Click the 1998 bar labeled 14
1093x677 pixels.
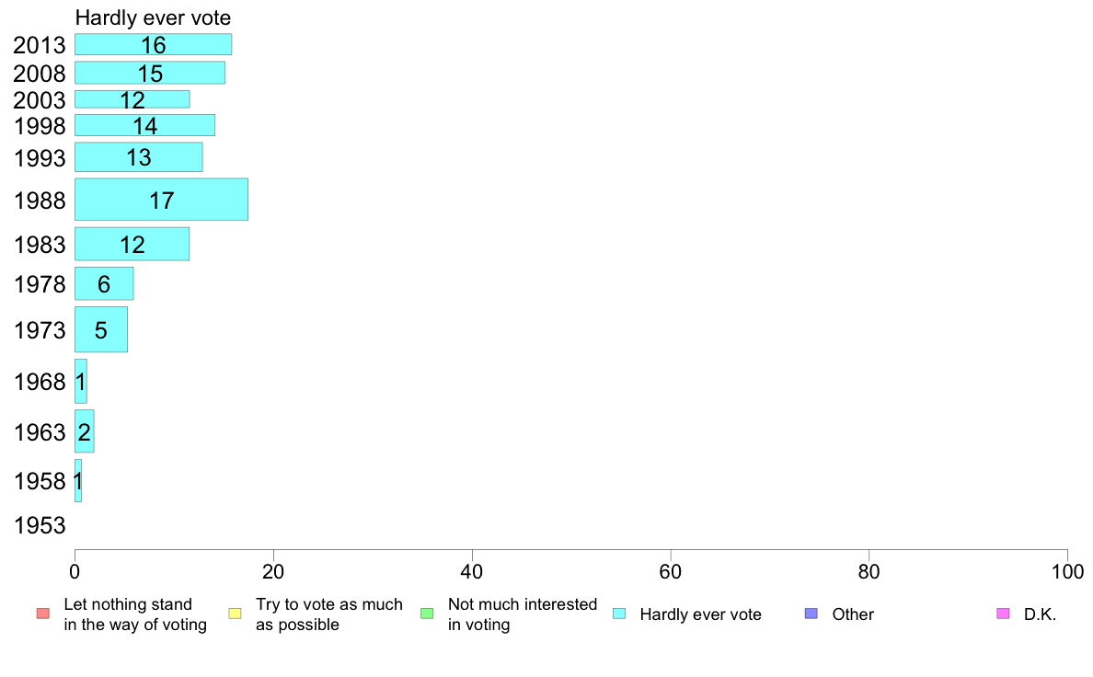coord(145,125)
